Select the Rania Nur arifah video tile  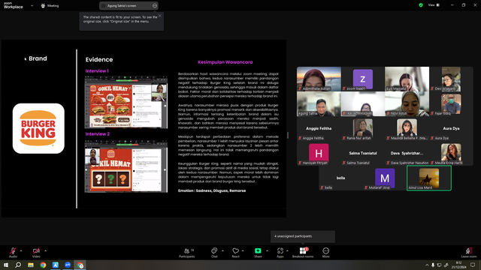pyautogui.click(x=363, y=128)
